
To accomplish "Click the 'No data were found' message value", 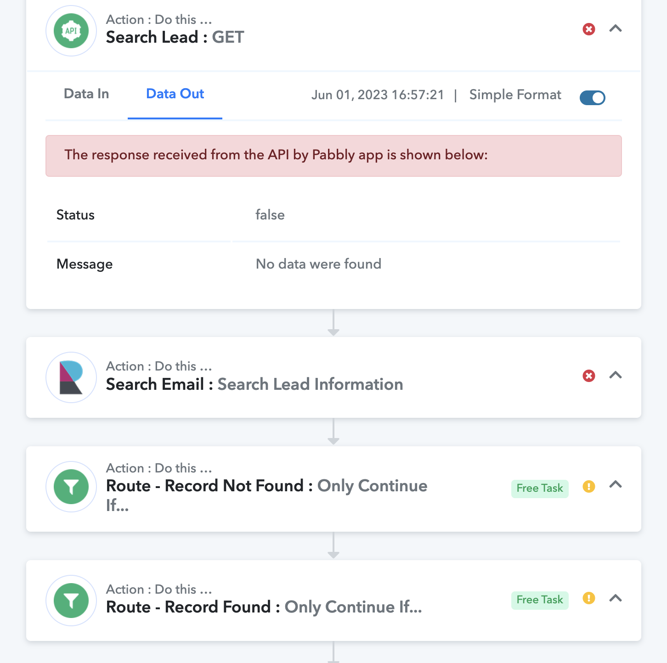I will point(318,264).
